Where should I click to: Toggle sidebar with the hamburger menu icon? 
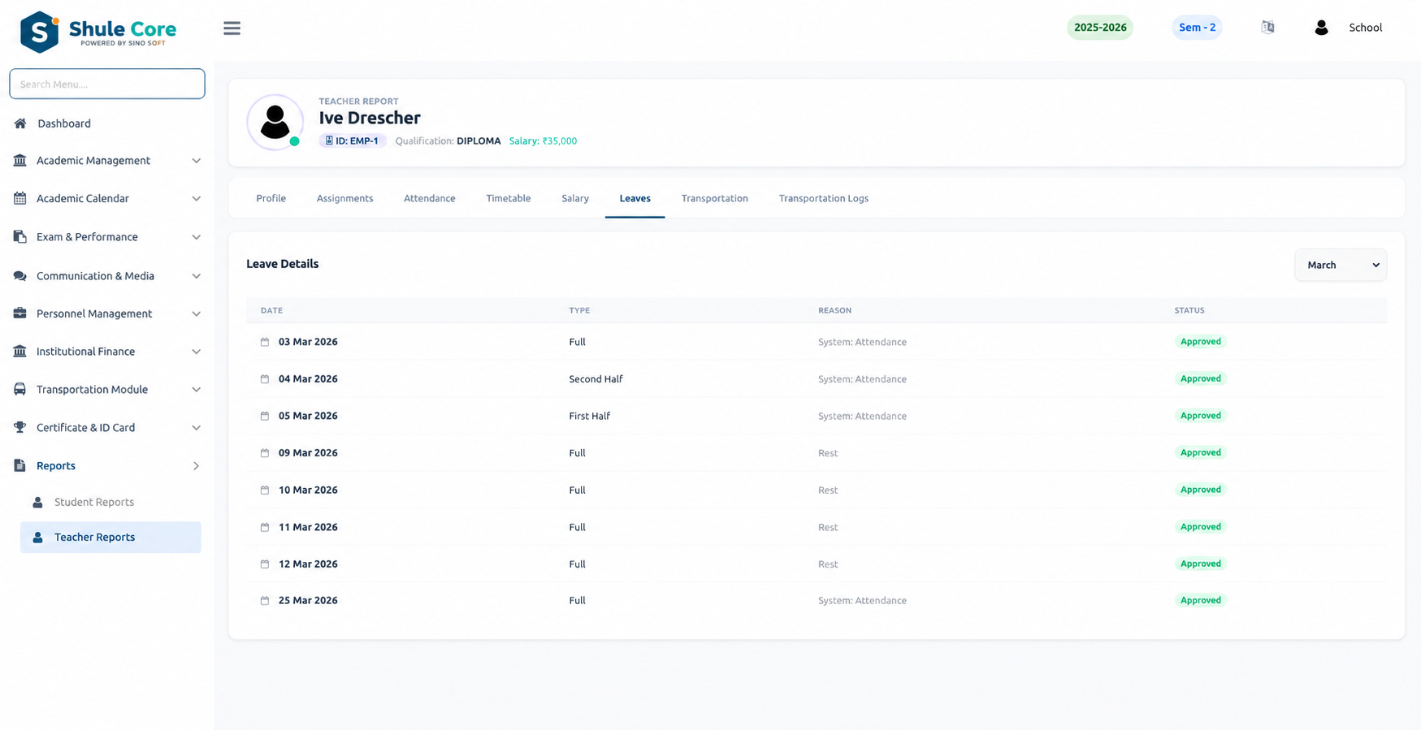232,28
